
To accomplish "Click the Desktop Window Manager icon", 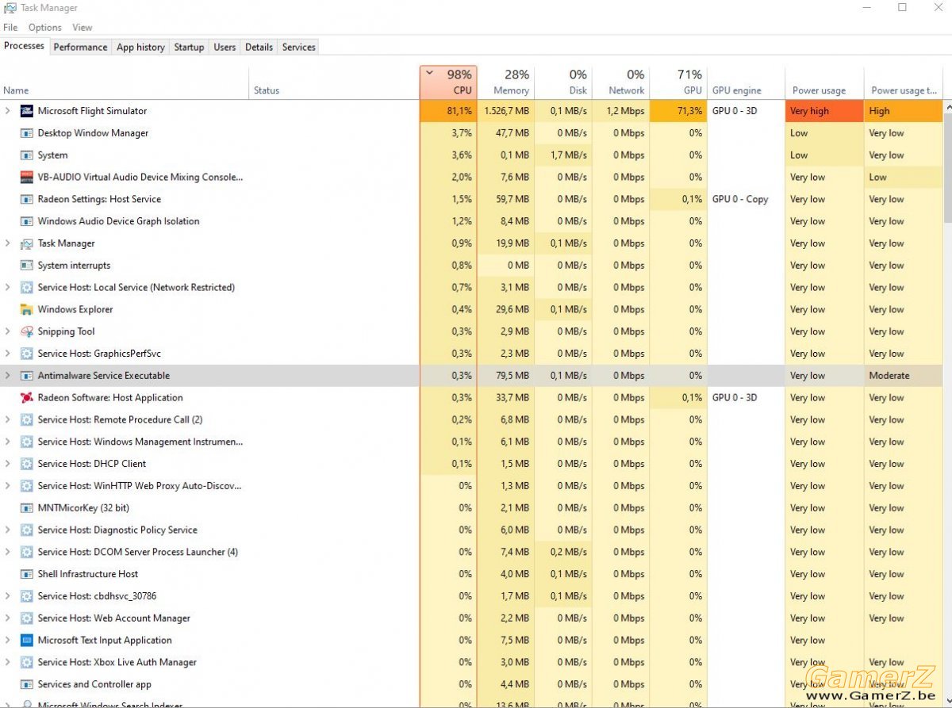I will (x=26, y=133).
